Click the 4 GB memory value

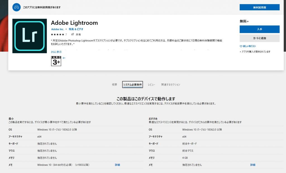click(185, 158)
